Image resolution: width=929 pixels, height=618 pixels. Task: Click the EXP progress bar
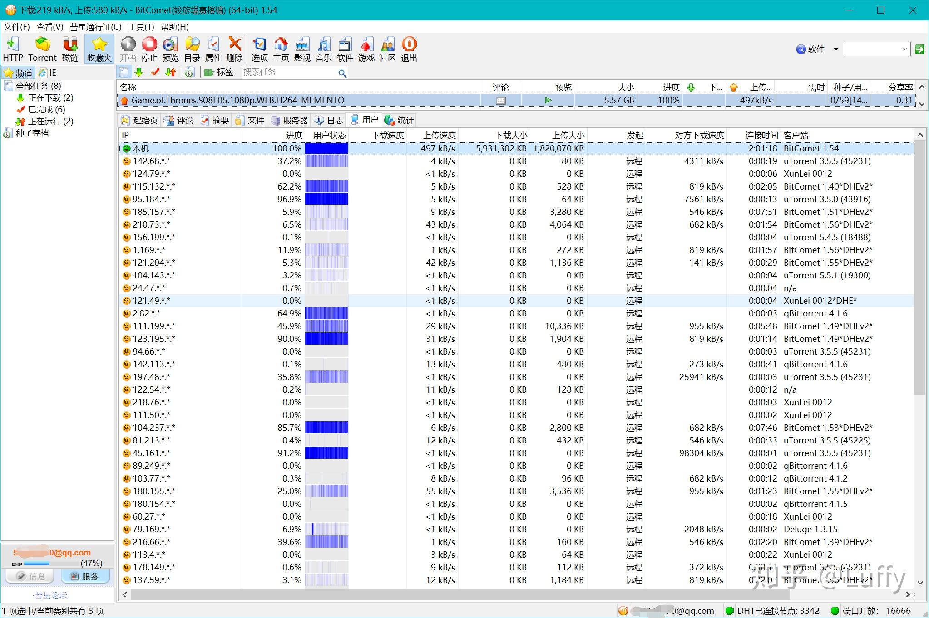pyautogui.click(x=50, y=564)
